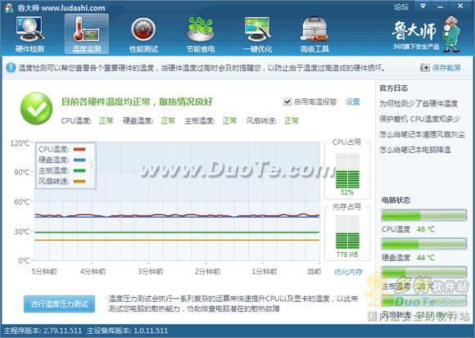Click the 主板温度 green legend swatch
The image size is (475, 338).
click(79, 171)
